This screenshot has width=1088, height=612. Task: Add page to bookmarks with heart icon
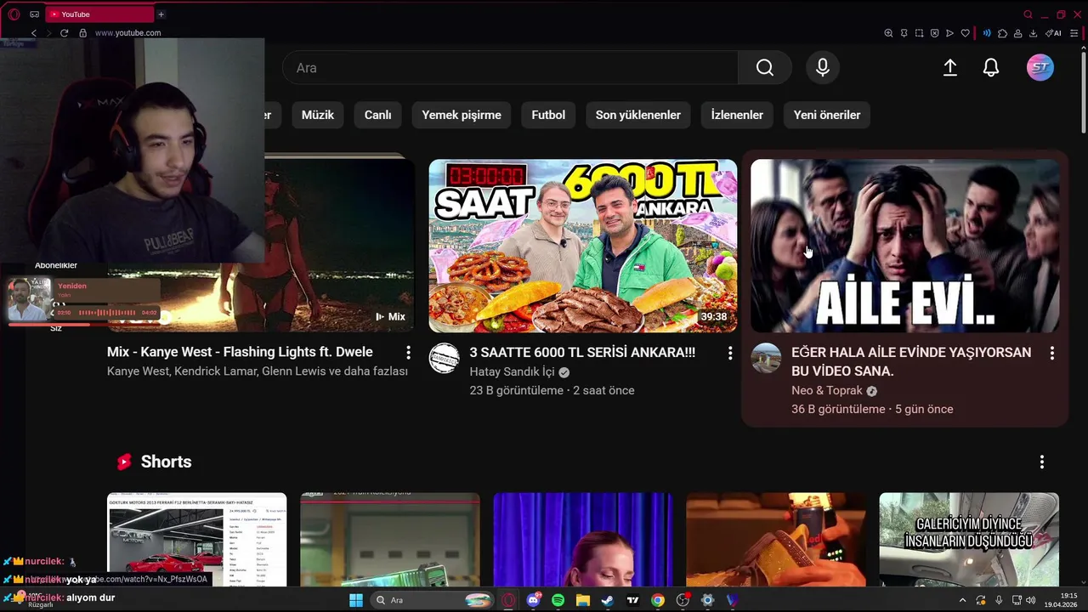pos(966,33)
